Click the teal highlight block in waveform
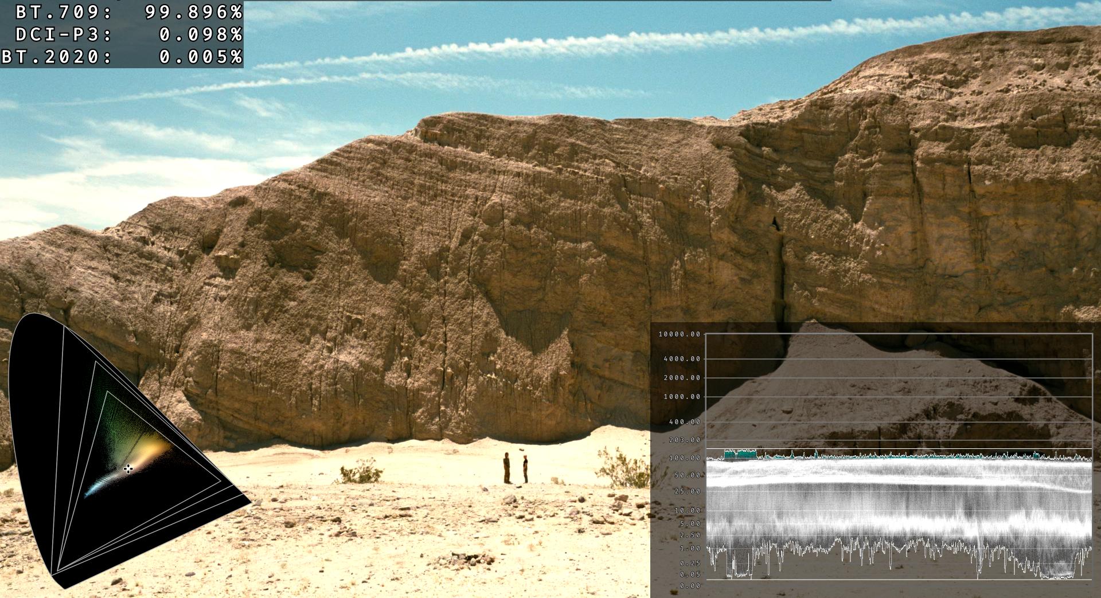The image size is (1101, 598). coord(740,454)
